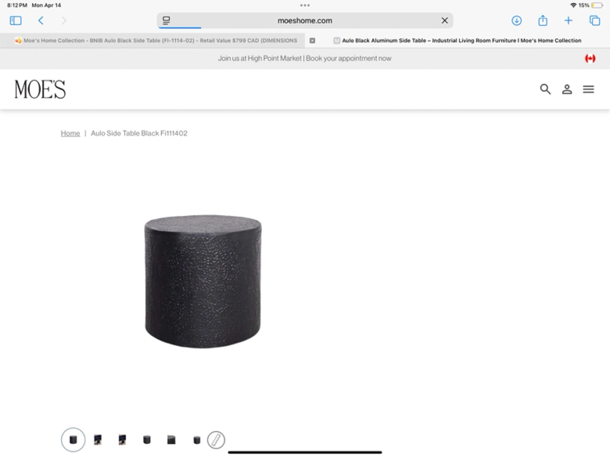Follow the Home breadcrumb link
This screenshot has width=610, height=457.
(70, 133)
